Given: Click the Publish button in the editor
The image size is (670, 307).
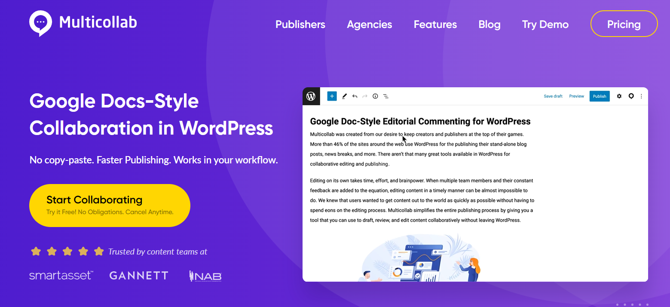Looking at the screenshot, I should pos(600,96).
